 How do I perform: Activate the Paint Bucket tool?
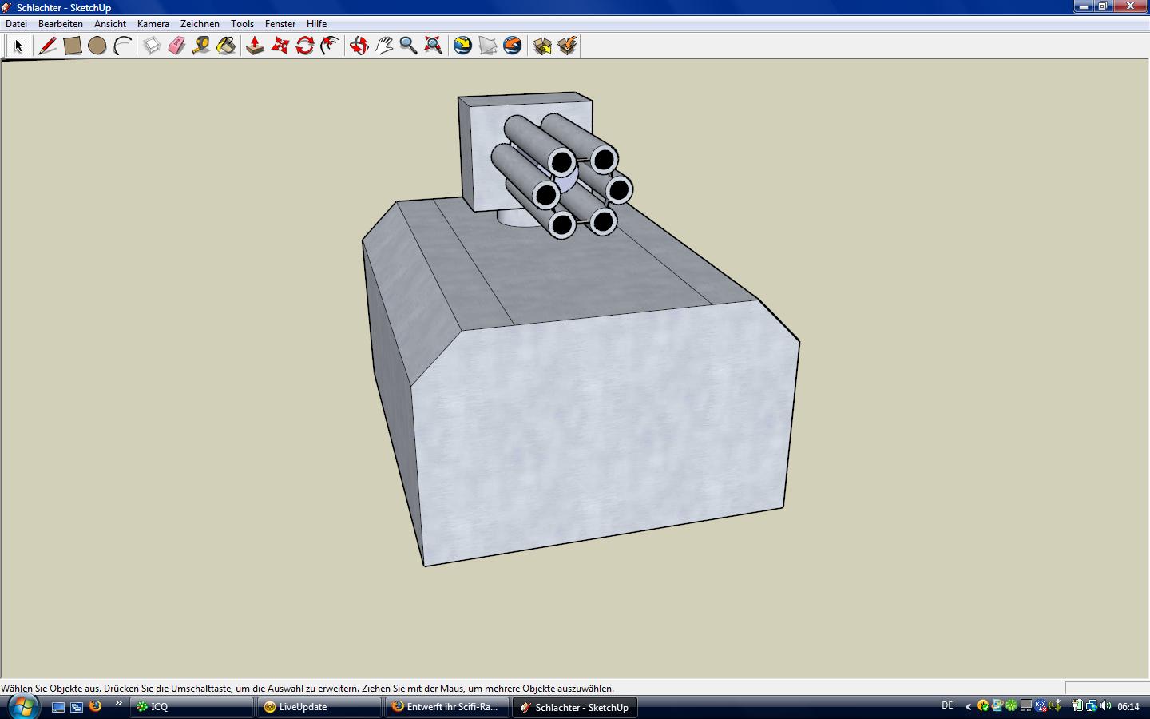[x=226, y=46]
